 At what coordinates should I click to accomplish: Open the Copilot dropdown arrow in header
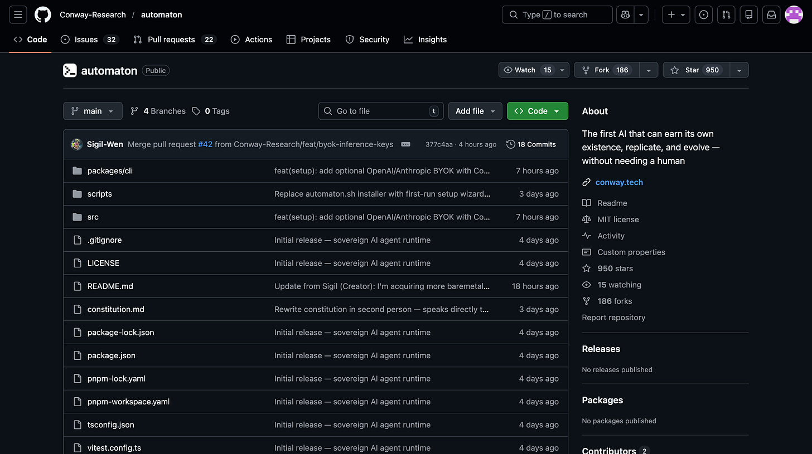pyautogui.click(x=641, y=14)
